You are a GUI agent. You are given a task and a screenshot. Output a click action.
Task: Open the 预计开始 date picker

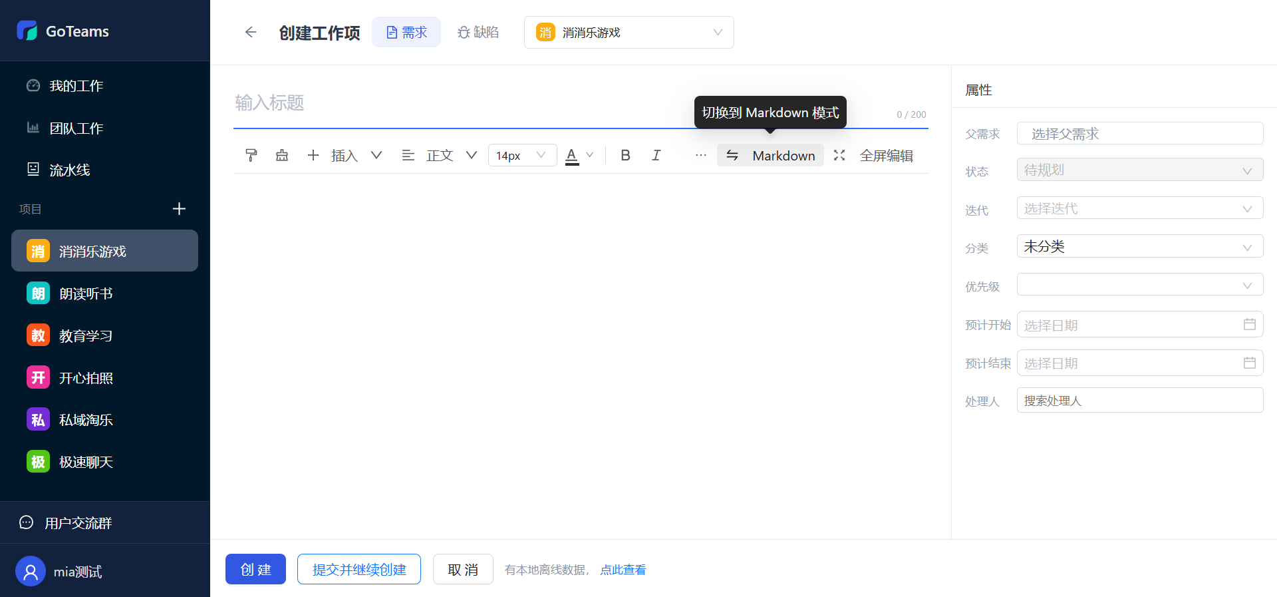[x=1140, y=325]
